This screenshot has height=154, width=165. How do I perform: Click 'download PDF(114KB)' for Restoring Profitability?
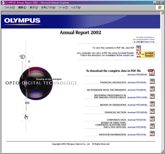coord(137,97)
